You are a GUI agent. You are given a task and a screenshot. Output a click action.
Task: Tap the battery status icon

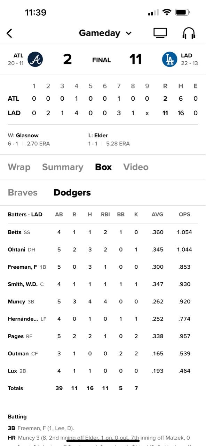[182, 13]
